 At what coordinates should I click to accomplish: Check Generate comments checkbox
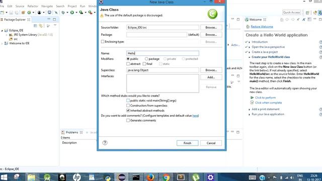(x=128, y=120)
